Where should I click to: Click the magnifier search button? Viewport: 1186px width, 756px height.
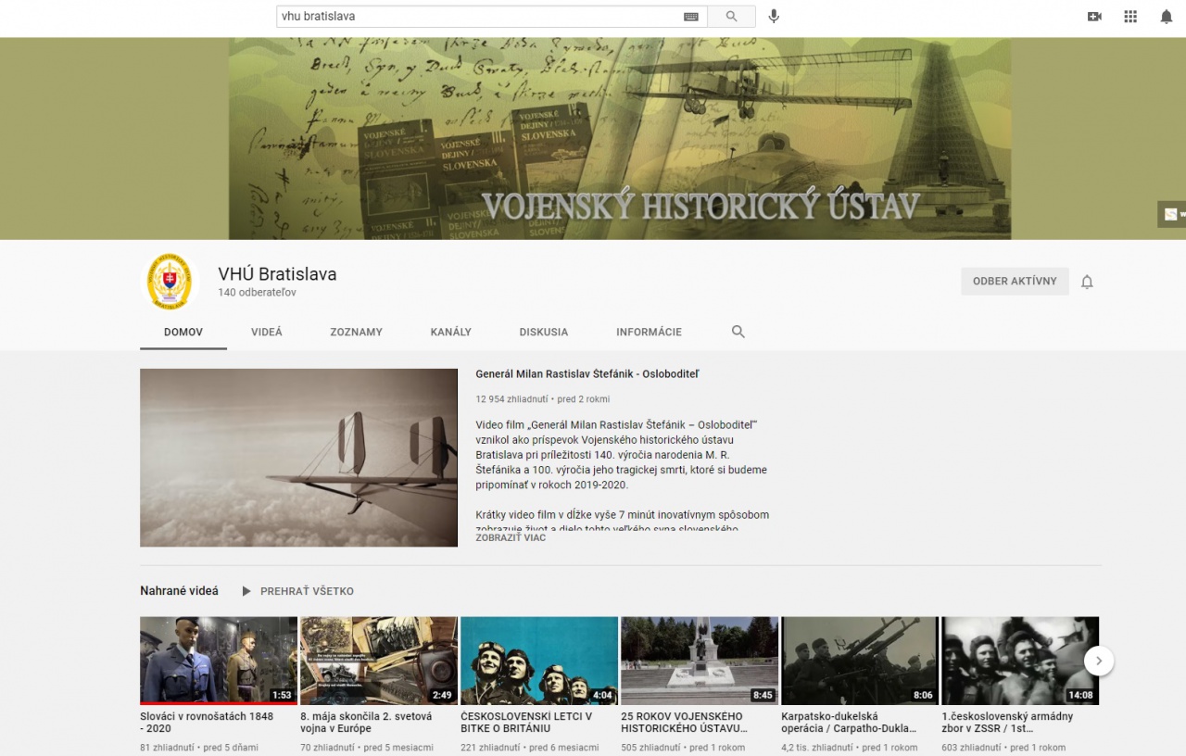coord(731,17)
